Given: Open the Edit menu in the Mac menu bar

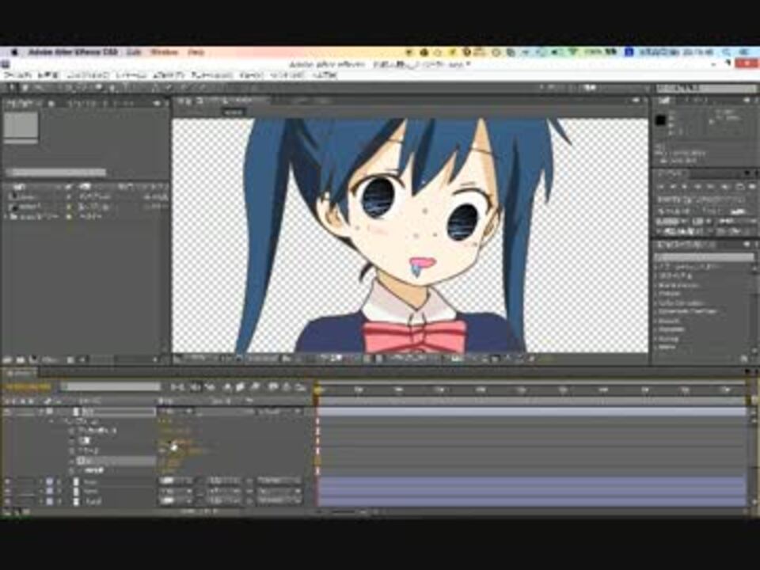Looking at the screenshot, I should (133, 52).
